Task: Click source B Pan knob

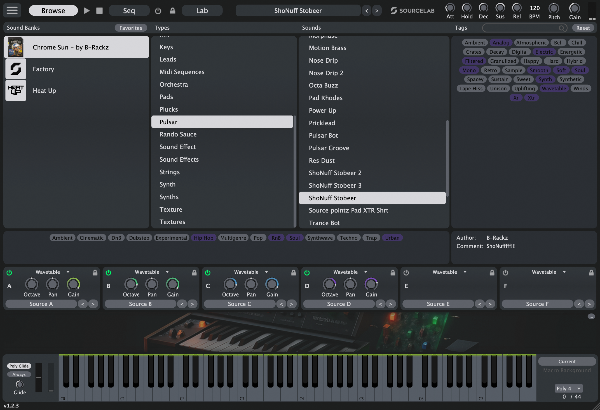Action: coord(152,284)
